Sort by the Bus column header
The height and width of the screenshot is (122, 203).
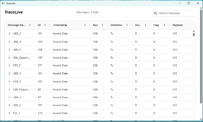[95, 25]
